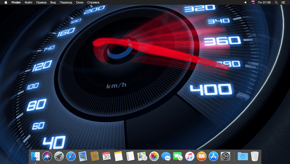The width and height of the screenshot is (290, 164).
Task: Open the Правка menu
Action: pos(41,2)
